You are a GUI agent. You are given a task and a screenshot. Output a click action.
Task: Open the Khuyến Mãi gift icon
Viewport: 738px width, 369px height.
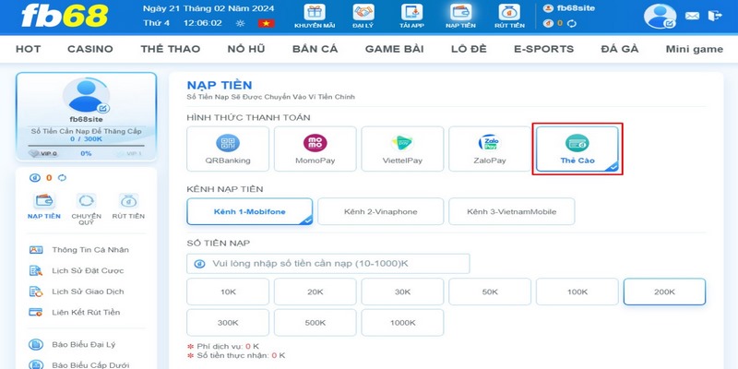pos(315,13)
